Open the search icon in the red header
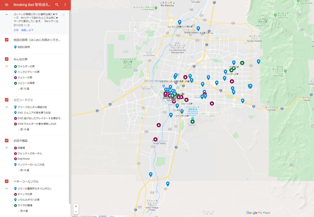Image resolution: width=314 pixels, height=217 pixels. pyautogui.click(x=57, y=5)
